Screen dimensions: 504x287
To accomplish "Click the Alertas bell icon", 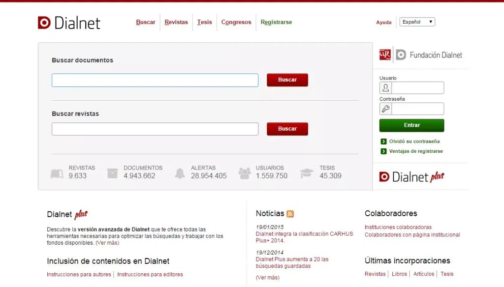I will coord(180,173).
